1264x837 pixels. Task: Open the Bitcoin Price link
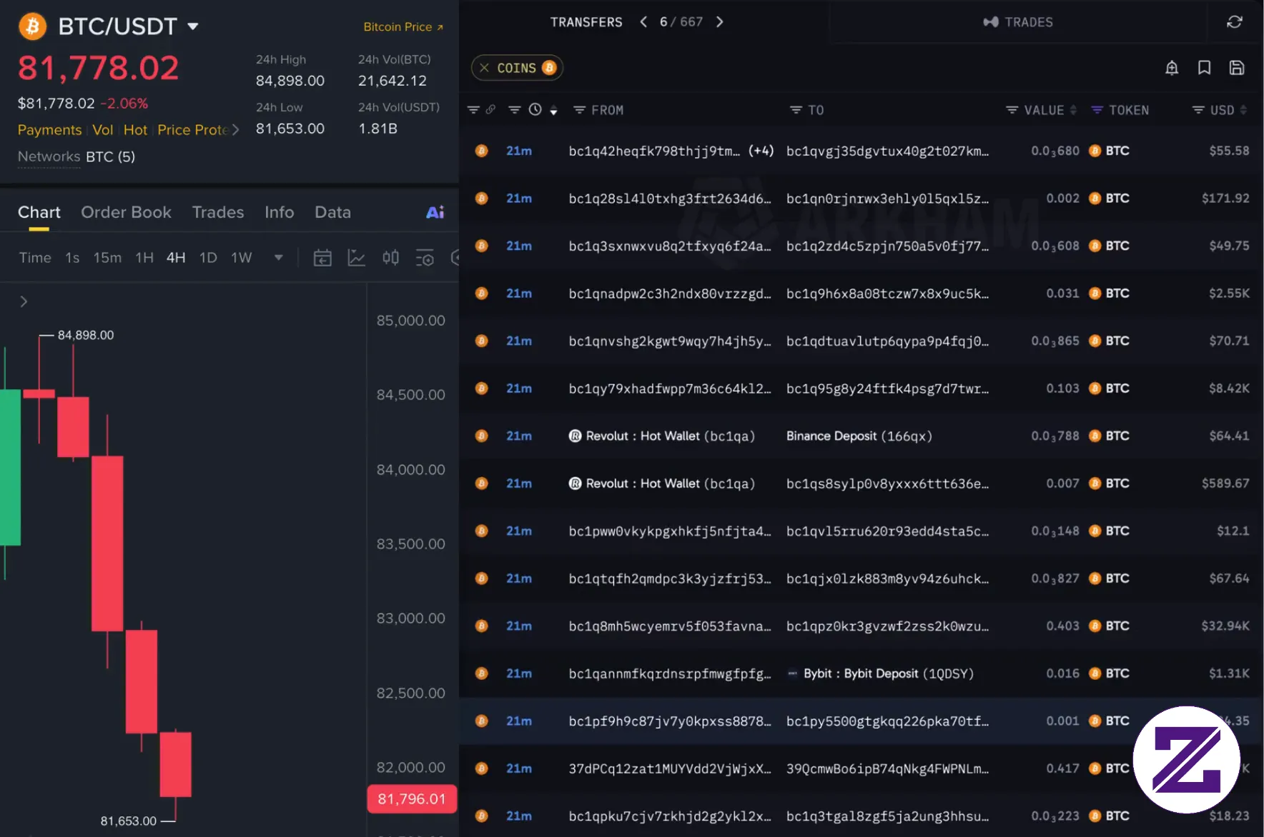coord(403,27)
